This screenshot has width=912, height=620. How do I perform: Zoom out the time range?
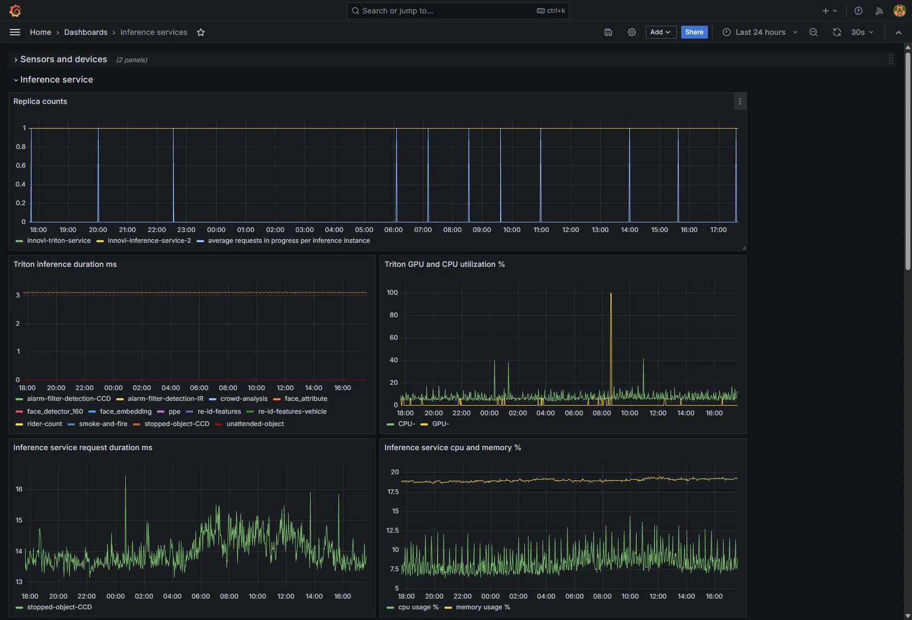coord(813,32)
